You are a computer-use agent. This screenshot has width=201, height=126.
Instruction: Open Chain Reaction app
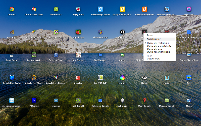pos(100,32)
